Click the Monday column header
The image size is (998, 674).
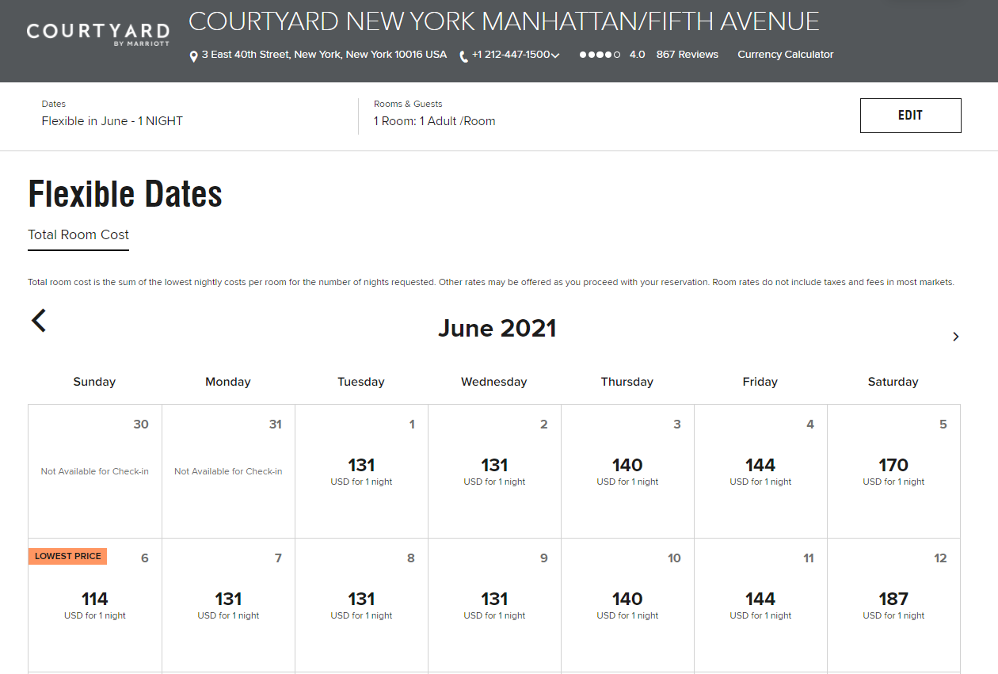pyautogui.click(x=228, y=382)
